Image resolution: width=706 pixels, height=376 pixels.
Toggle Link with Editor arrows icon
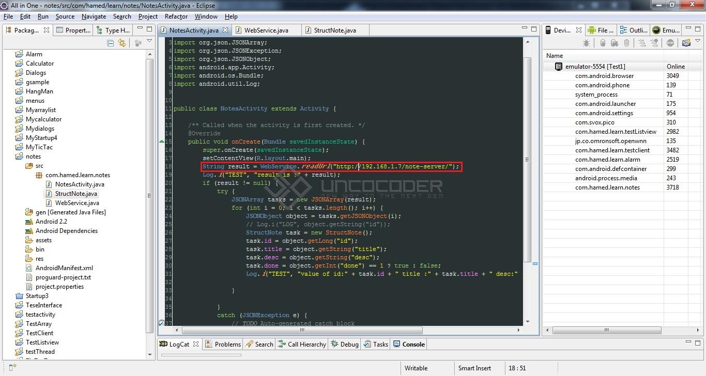(x=122, y=43)
